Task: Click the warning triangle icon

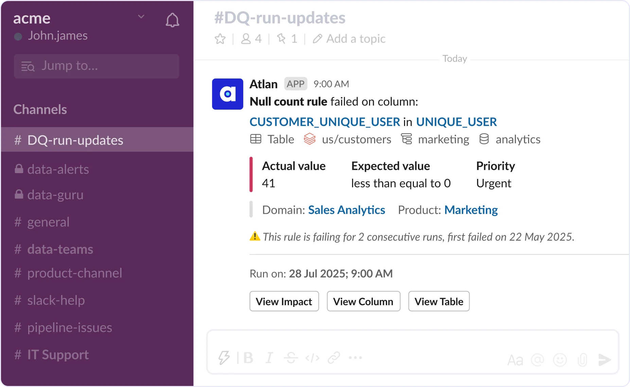Action: pos(255,236)
